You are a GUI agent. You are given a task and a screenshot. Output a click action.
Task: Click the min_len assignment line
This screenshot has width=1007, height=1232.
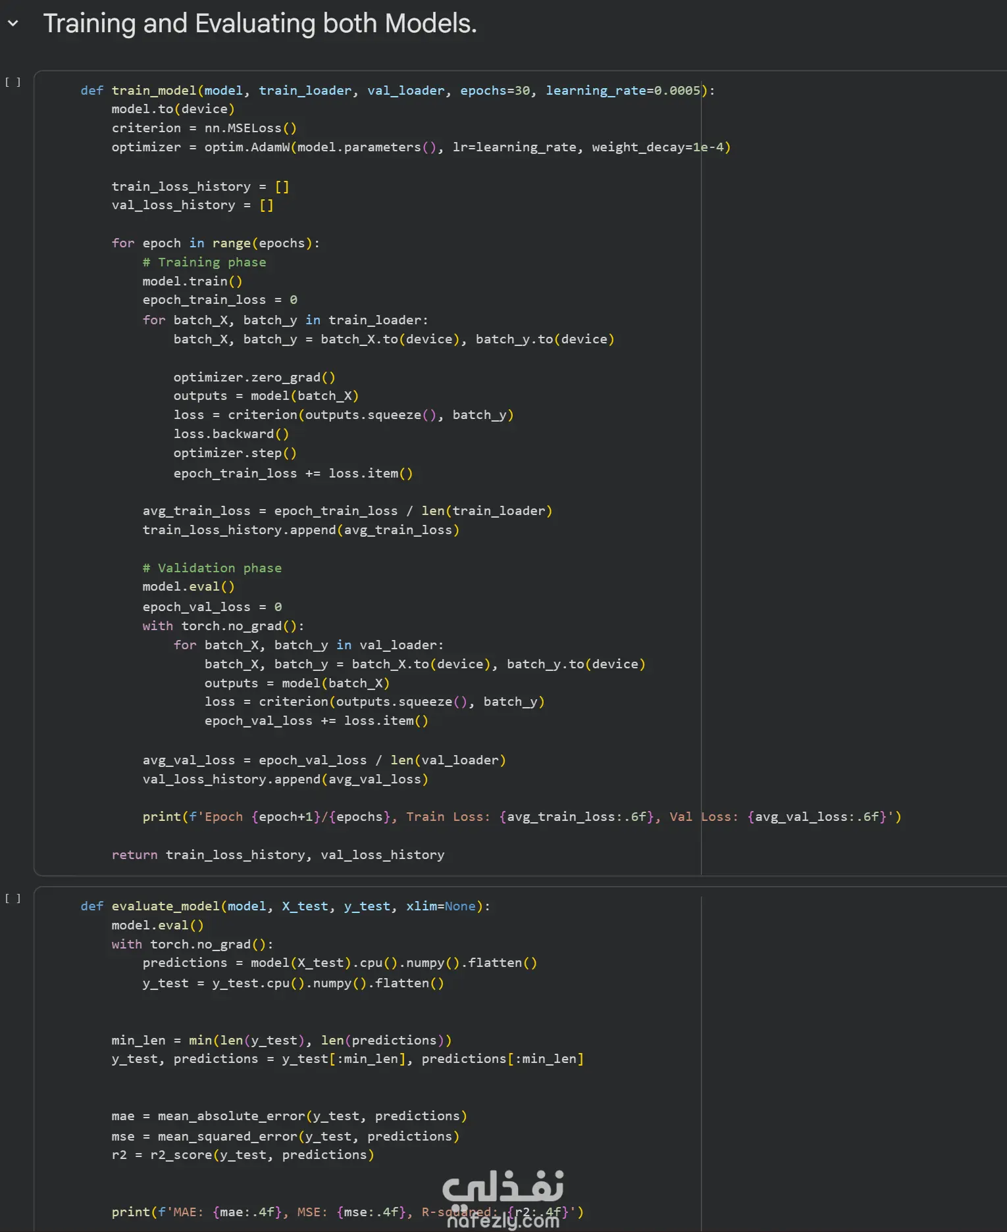click(281, 1041)
